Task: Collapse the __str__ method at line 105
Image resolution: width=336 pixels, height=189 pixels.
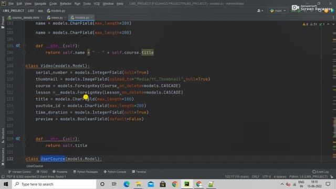Action: pyautogui.click(x=24, y=46)
